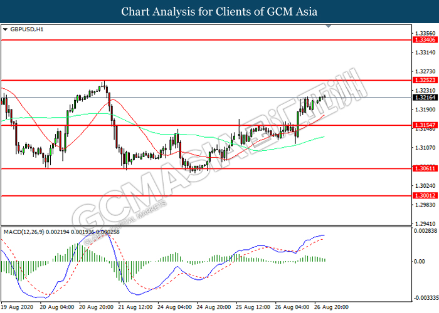Click the 24 Aug 20:00 time label
The width and height of the screenshot is (439, 313).
coord(214,307)
